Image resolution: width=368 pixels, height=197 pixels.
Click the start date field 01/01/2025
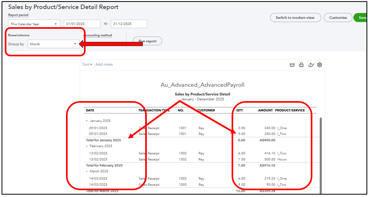(82, 24)
